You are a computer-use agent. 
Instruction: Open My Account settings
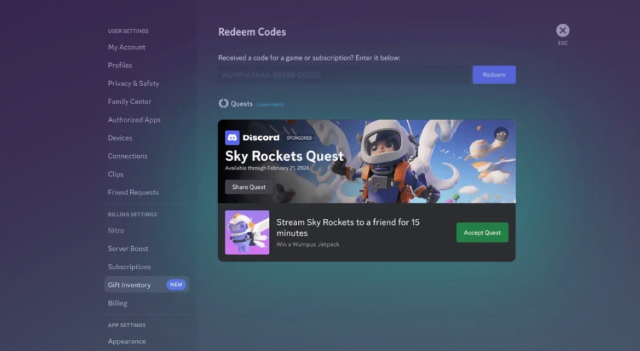pos(127,48)
